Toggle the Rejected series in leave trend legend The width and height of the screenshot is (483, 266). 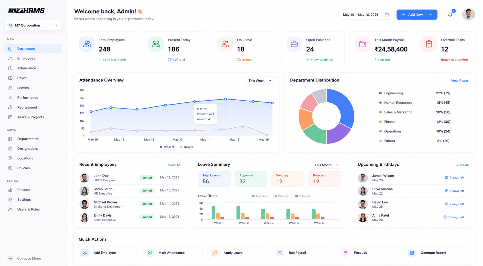302,196
